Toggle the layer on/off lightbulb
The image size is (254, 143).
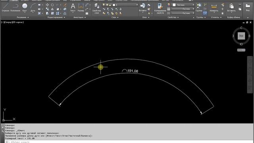(104, 5)
